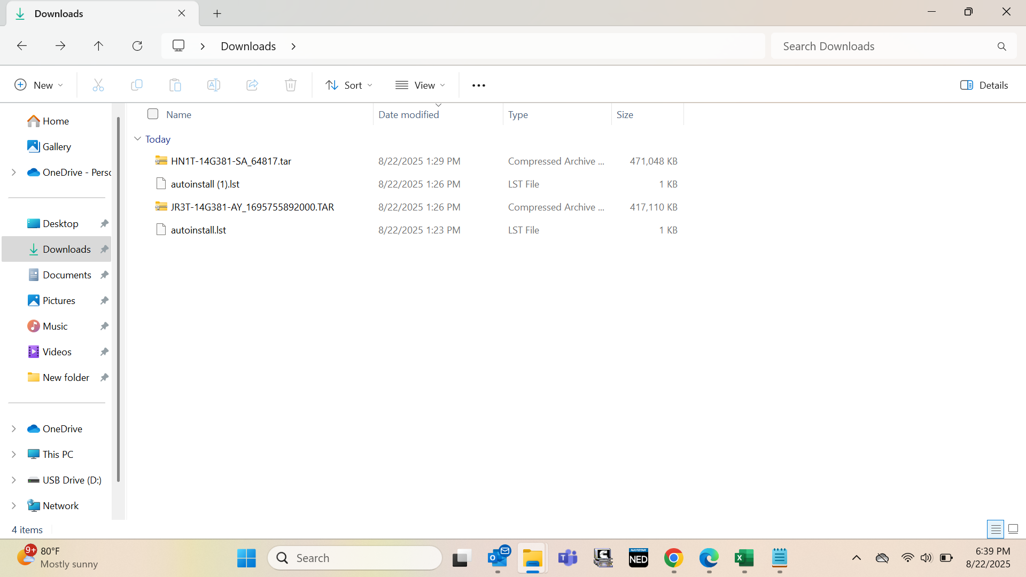This screenshot has height=577, width=1026.
Task: Go forward with the Forward arrow
Action: click(x=60, y=46)
